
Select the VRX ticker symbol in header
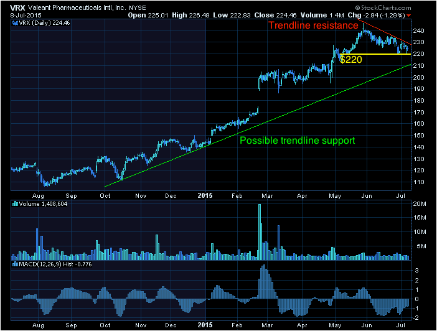point(17,8)
